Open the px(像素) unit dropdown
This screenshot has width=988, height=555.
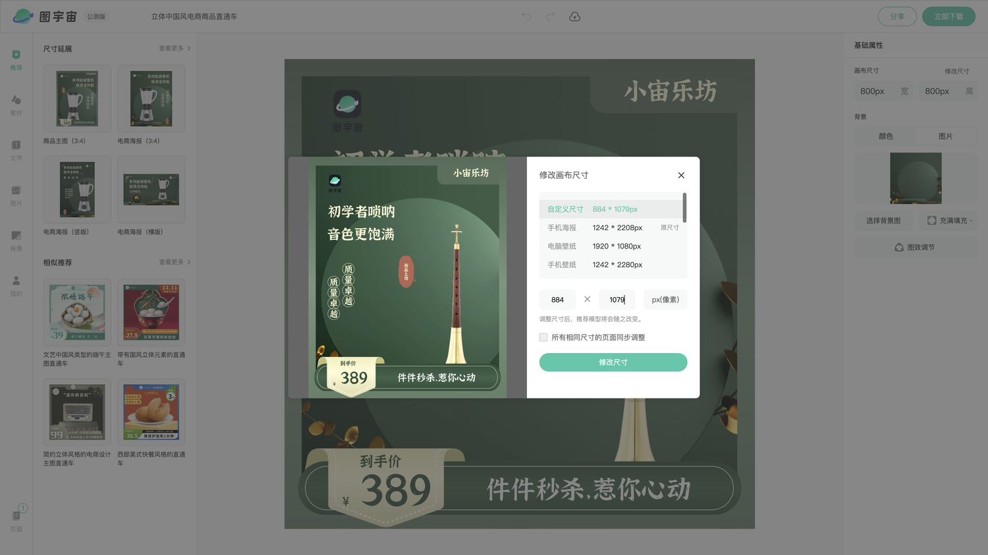click(665, 299)
